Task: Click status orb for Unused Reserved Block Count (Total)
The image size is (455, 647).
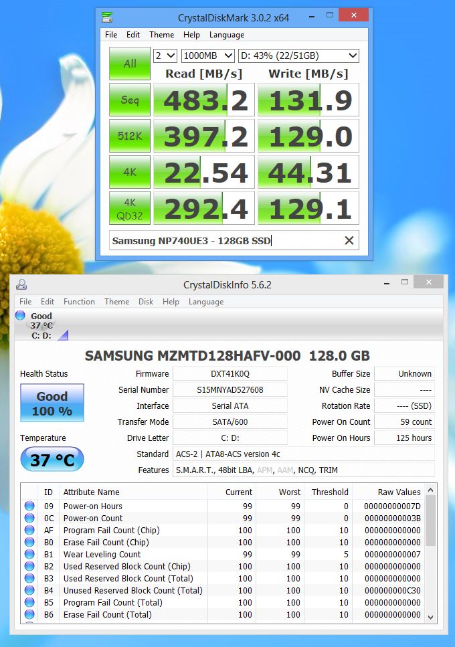Action: [29, 590]
